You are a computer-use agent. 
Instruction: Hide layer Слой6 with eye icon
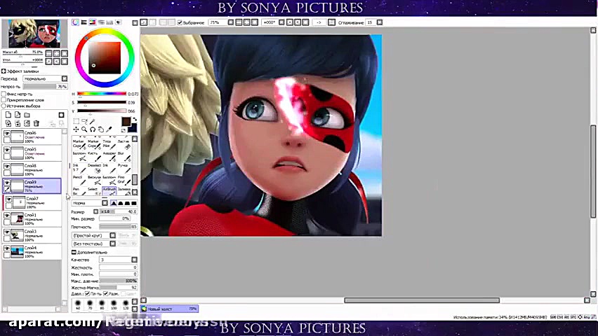7,134
